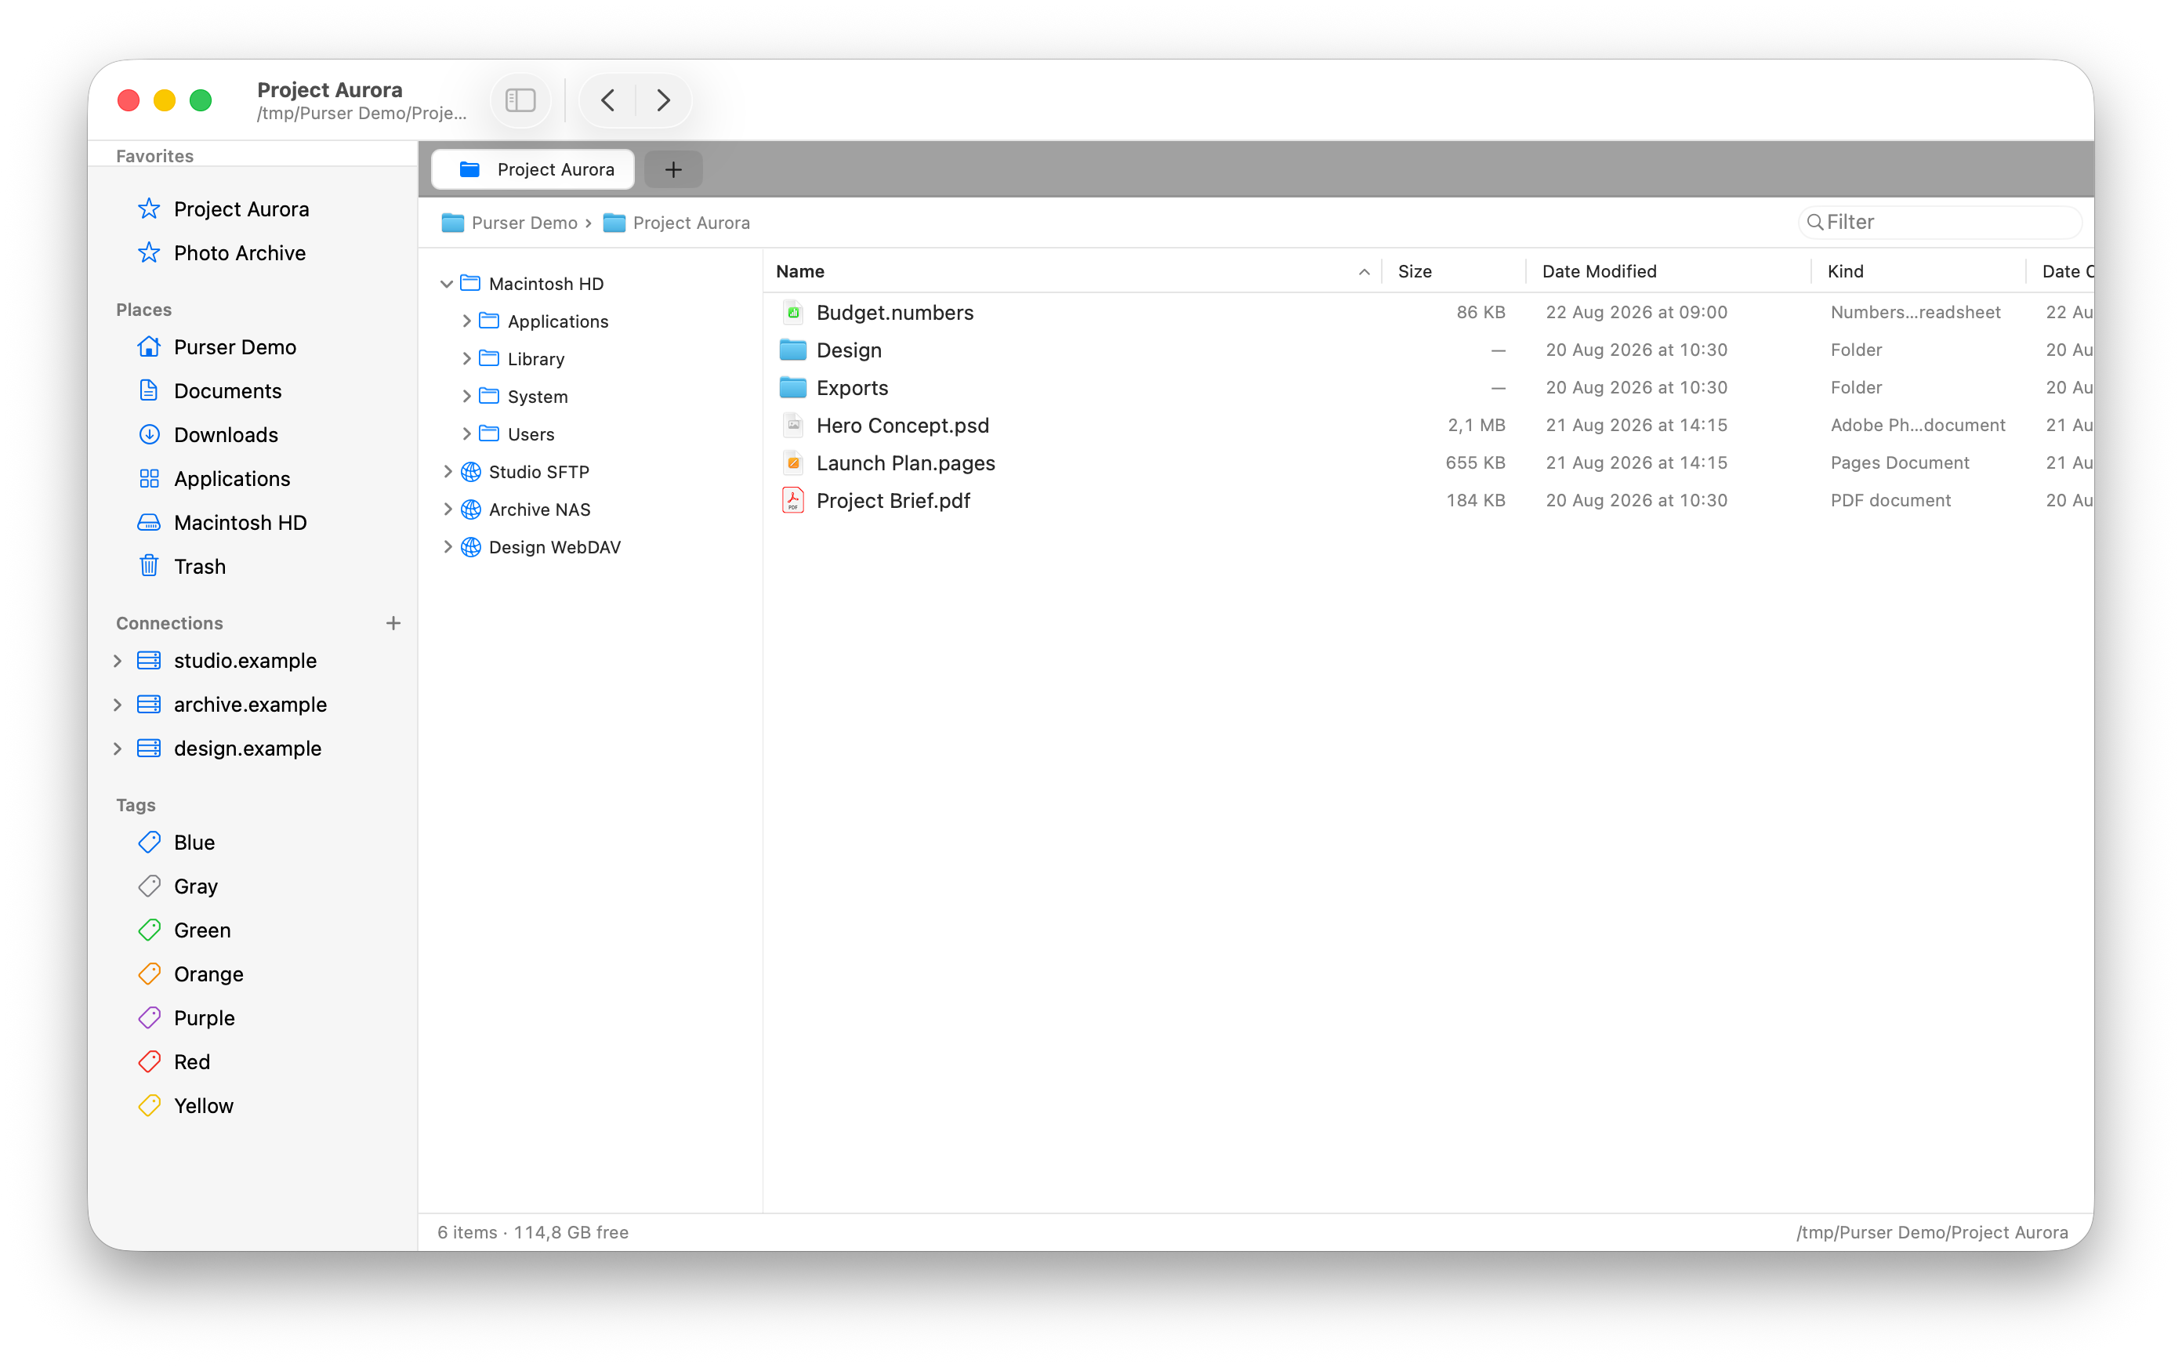This screenshot has width=2182, height=1367.
Task: Sort by Name column header
Action: 1074,271
